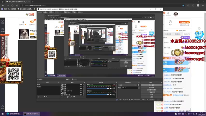
Task: Open the 文件(F) menu in OBS
Action: [x=39, y=12]
